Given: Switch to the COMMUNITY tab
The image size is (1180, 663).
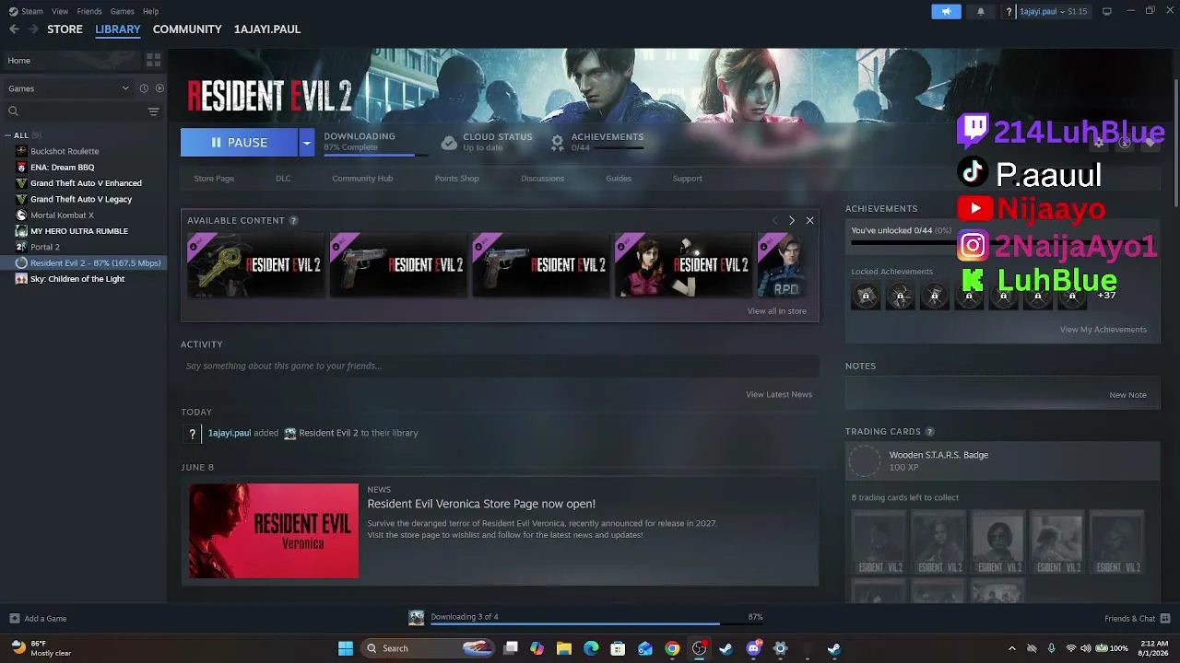Looking at the screenshot, I should tap(187, 29).
